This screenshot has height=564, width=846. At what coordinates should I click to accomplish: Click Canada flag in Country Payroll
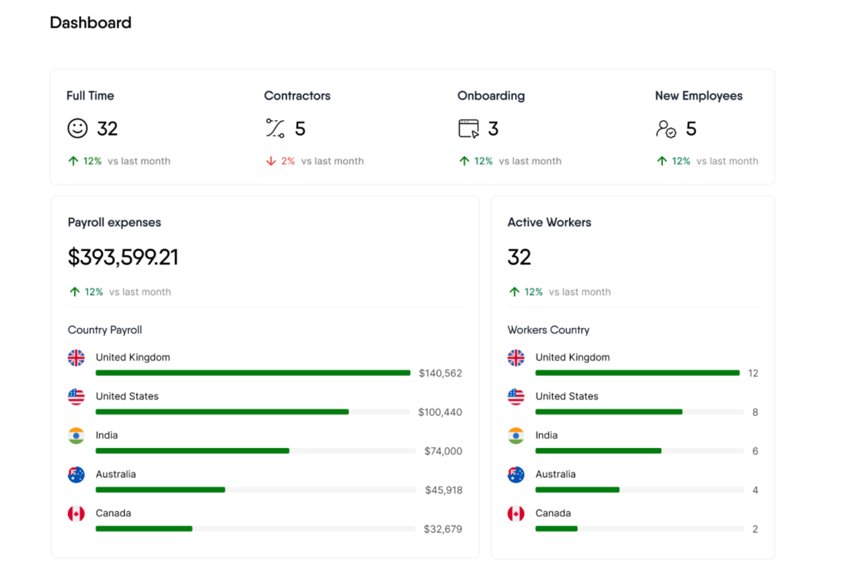pos(76,514)
